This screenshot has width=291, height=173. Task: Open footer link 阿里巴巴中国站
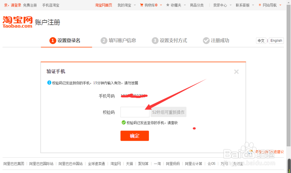70,163
